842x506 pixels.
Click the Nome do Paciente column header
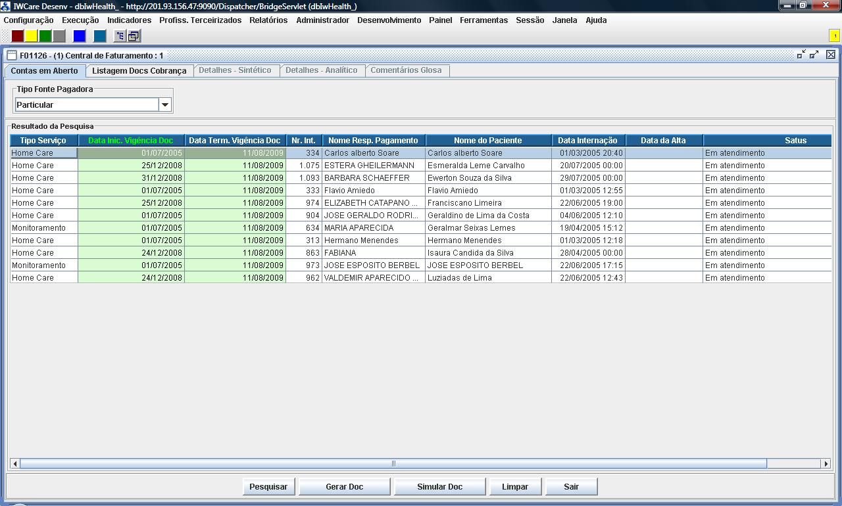[488, 141]
